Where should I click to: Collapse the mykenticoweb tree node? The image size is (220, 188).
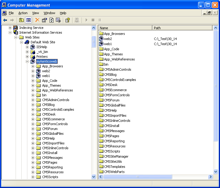tap(27, 61)
